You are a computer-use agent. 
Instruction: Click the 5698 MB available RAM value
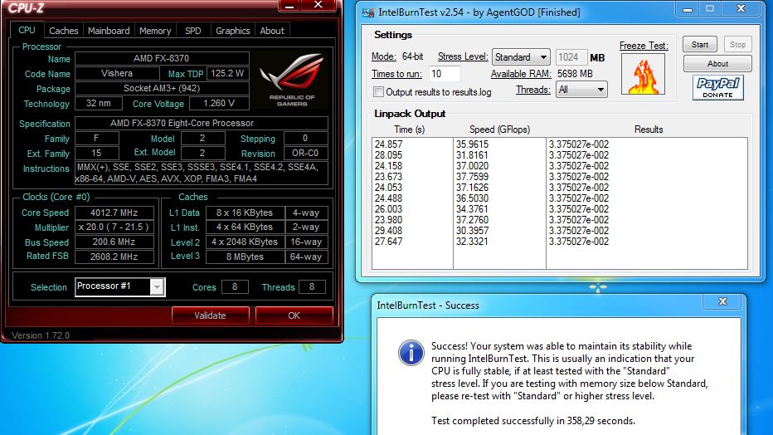pyautogui.click(x=575, y=74)
